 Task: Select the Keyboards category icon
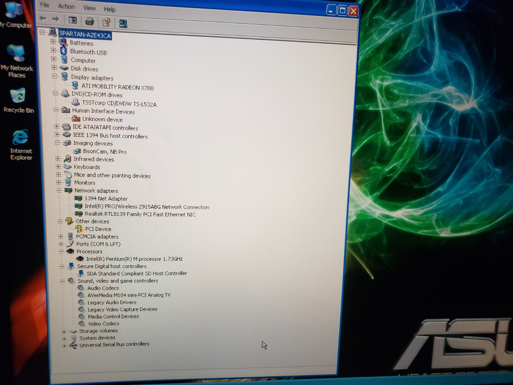(x=67, y=167)
